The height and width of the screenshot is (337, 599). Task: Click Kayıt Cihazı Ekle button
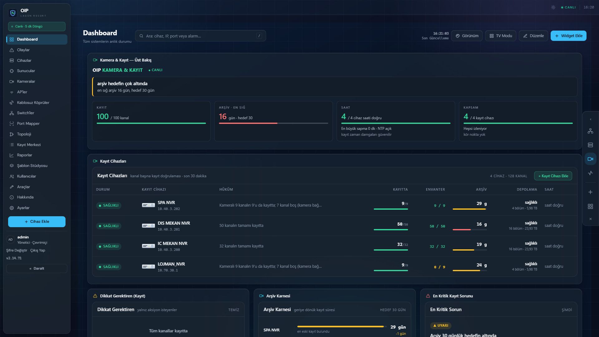pos(553,176)
